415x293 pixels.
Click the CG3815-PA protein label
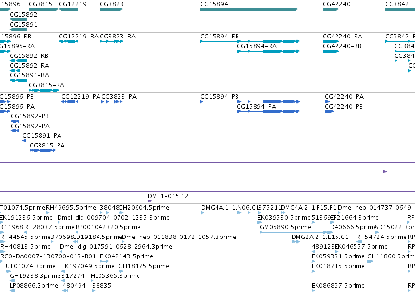pyautogui.click(x=47, y=146)
